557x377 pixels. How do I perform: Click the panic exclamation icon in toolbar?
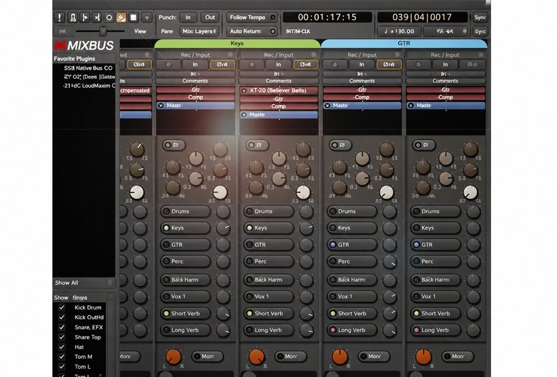click(59, 17)
